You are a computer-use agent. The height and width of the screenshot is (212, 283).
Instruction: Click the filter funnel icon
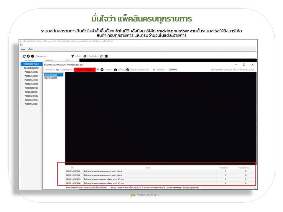[73, 56]
